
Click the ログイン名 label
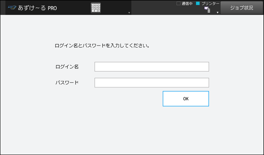[67, 67]
